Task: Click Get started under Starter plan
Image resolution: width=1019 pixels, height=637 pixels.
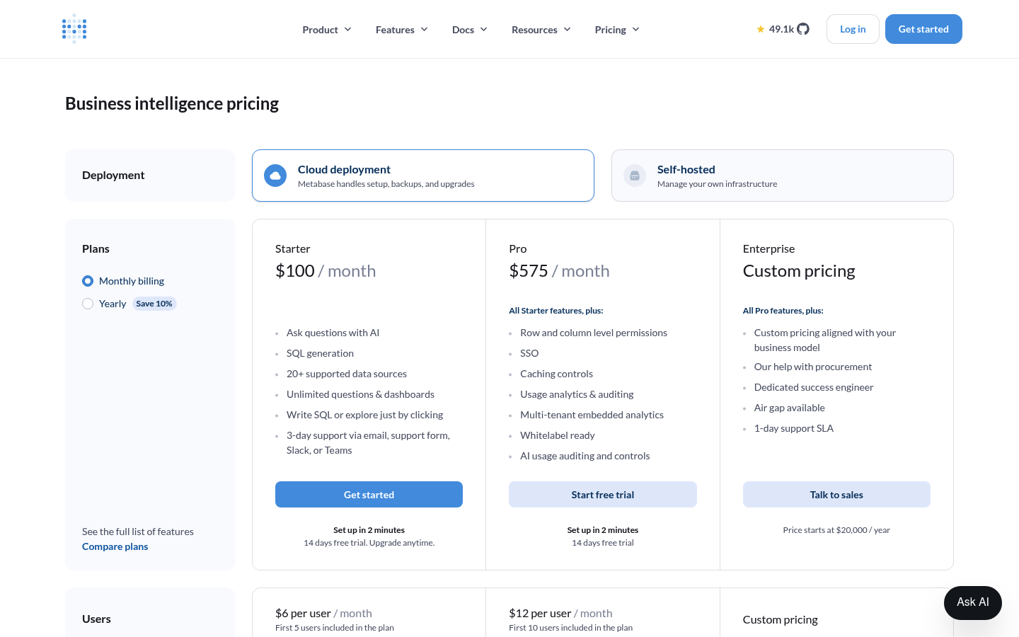Action: 369,495
